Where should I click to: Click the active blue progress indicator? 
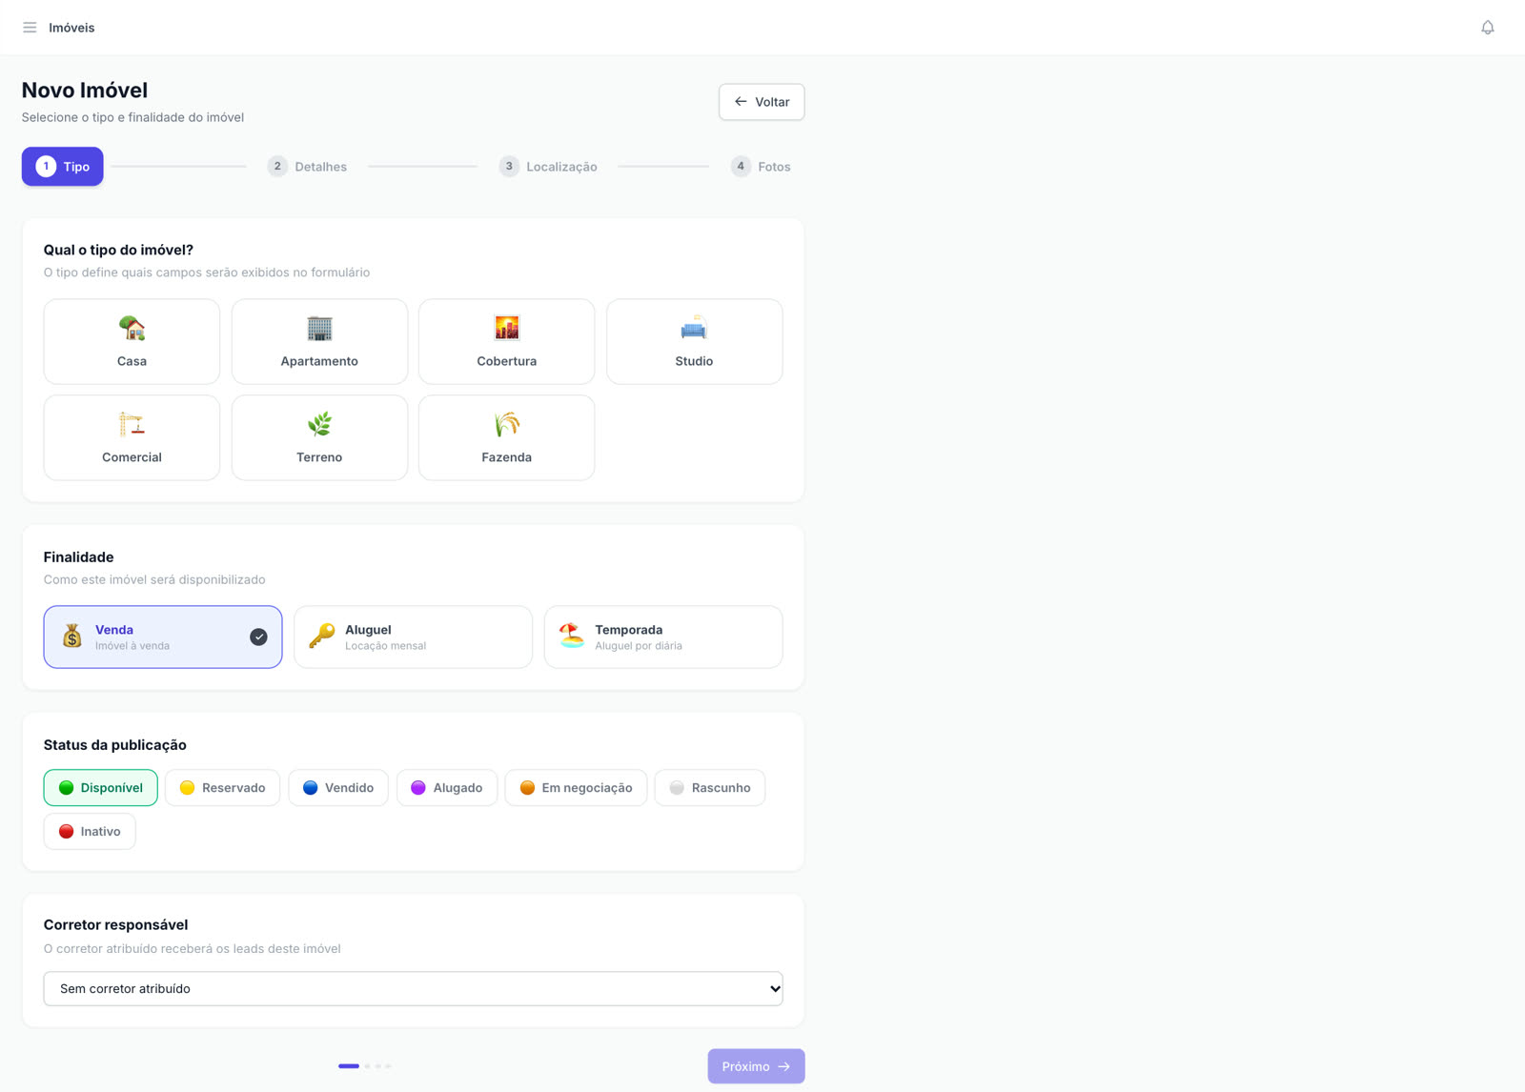pos(349,1066)
